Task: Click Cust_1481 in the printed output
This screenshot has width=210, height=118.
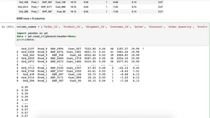Action: click(74, 52)
